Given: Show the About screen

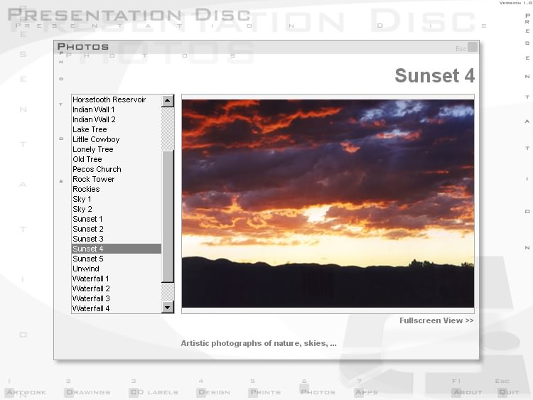Looking at the screenshot, I should (468, 392).
